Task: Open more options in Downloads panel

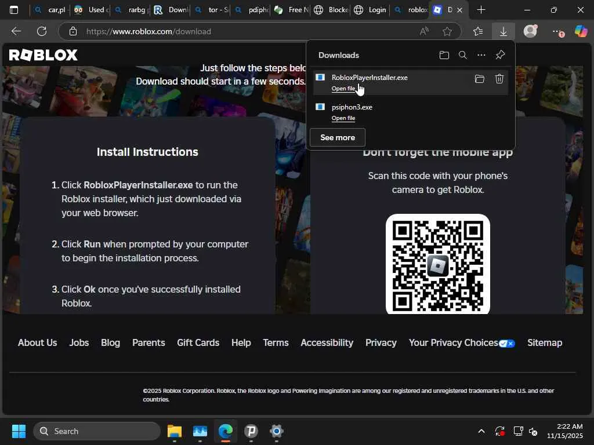Action: (x=481, y=55)
